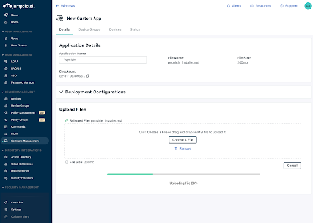
Task: Open the Alerts bell icon
Action: (x=229, y=6)
